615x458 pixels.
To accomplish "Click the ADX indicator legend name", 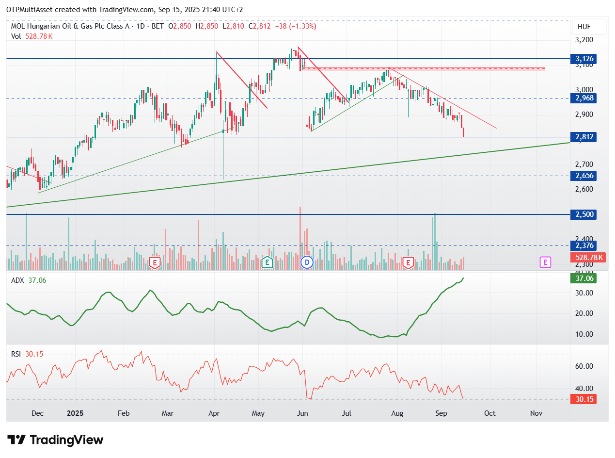I will 17,280.
